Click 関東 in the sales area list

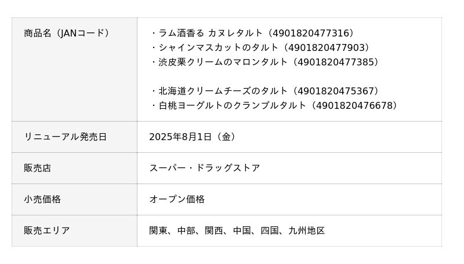(x=158, y=230)
